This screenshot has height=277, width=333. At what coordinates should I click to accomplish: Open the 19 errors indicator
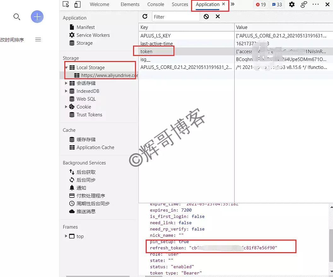tap(261, 4)
